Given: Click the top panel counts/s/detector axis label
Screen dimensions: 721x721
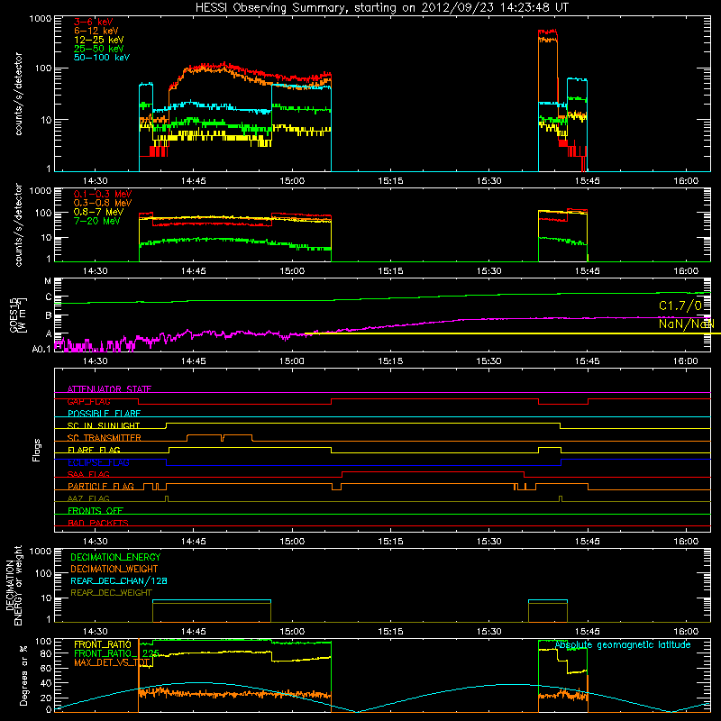Looking at the screenshot, I should [18, 94].
